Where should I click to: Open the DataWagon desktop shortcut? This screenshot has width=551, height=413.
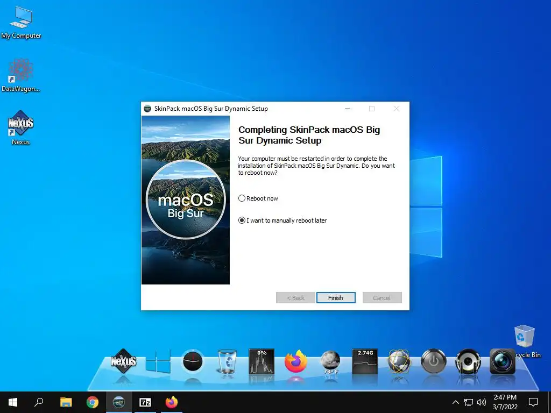pos(21,75)
